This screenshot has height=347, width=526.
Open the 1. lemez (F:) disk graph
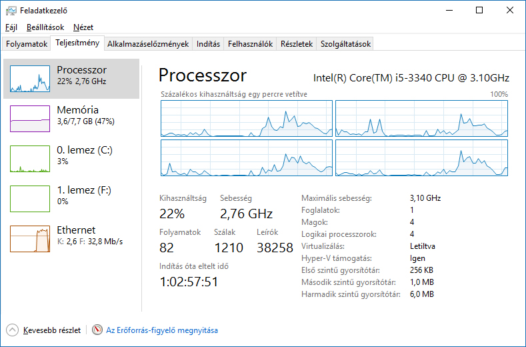[30, 198]
